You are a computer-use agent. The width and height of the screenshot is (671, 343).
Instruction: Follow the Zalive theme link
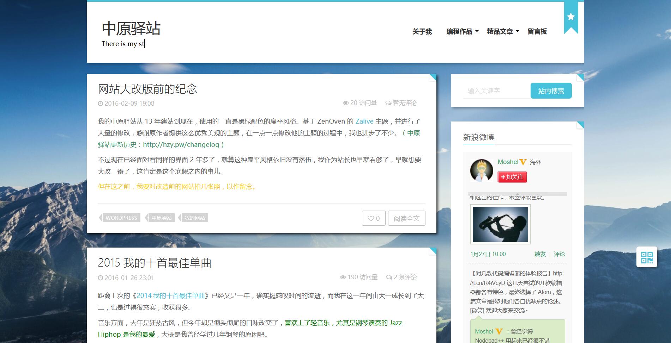pos(364,121)
